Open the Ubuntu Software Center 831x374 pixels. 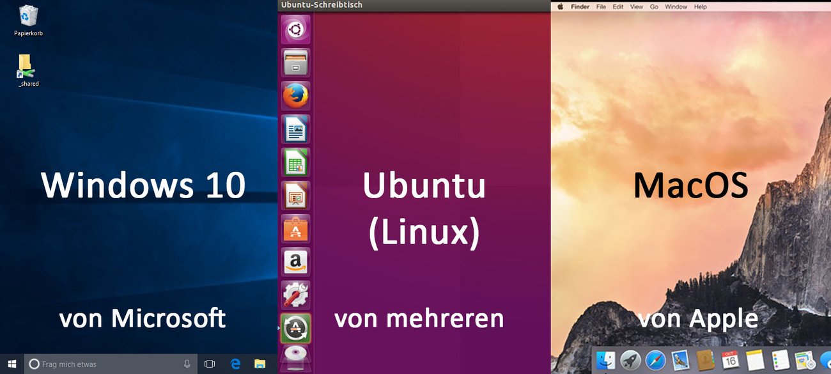point(295,230)
